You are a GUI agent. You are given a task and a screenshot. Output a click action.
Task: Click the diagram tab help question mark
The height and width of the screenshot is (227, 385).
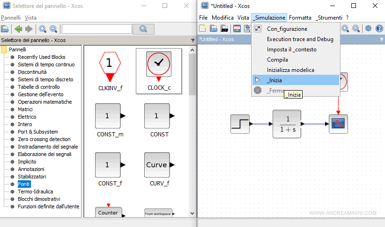(x=381, y=39)
